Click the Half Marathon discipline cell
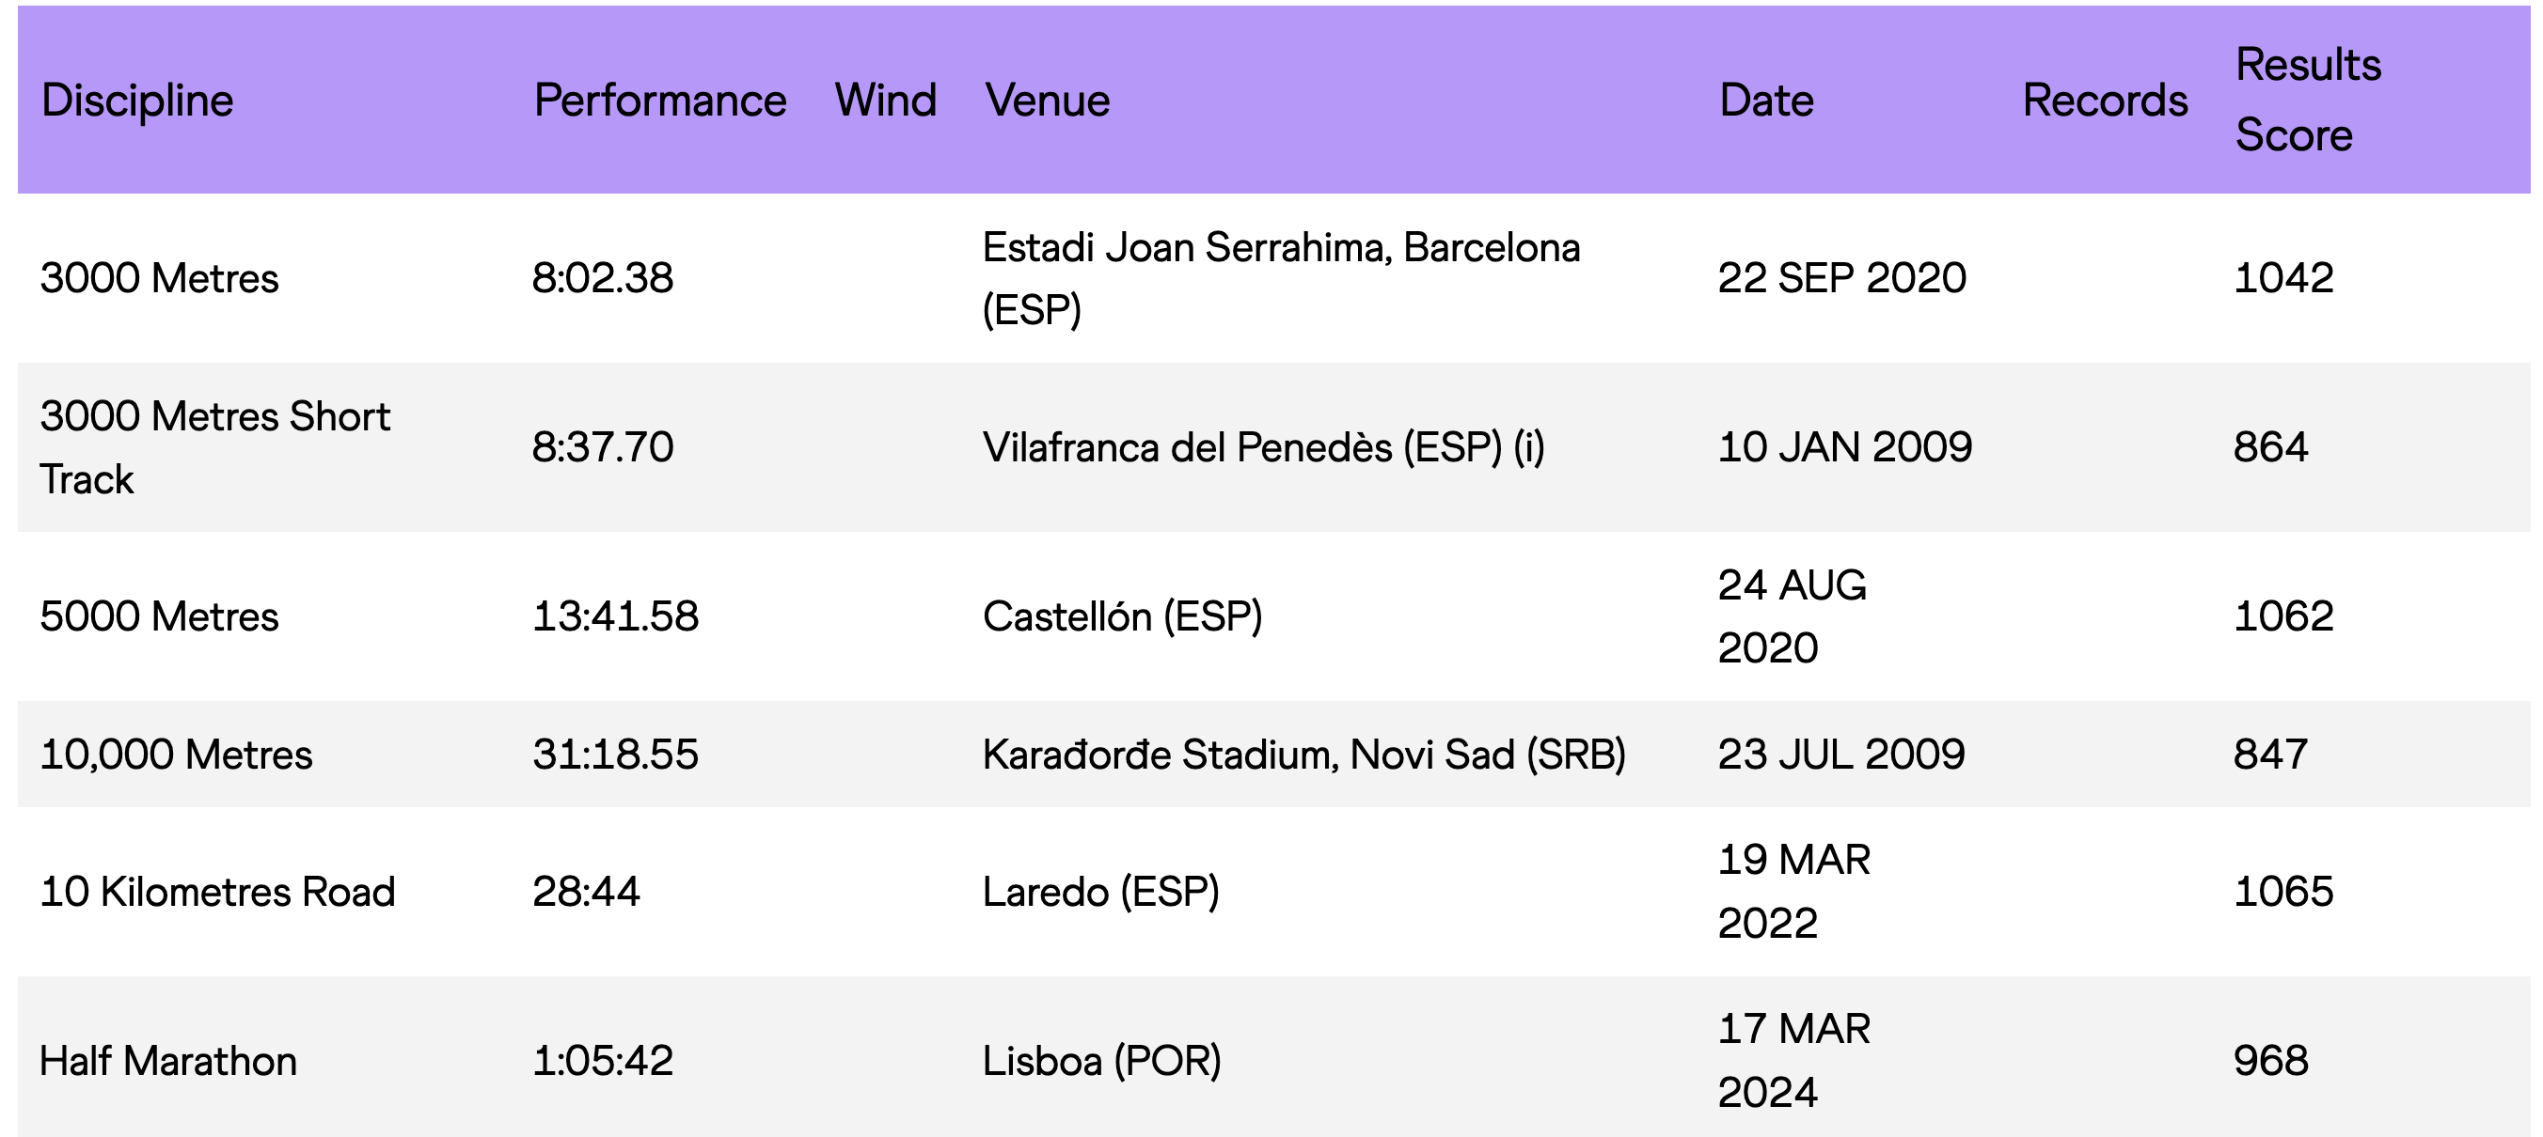Viewport: 2543px width, 1137px height. (x=167, y=1061)
